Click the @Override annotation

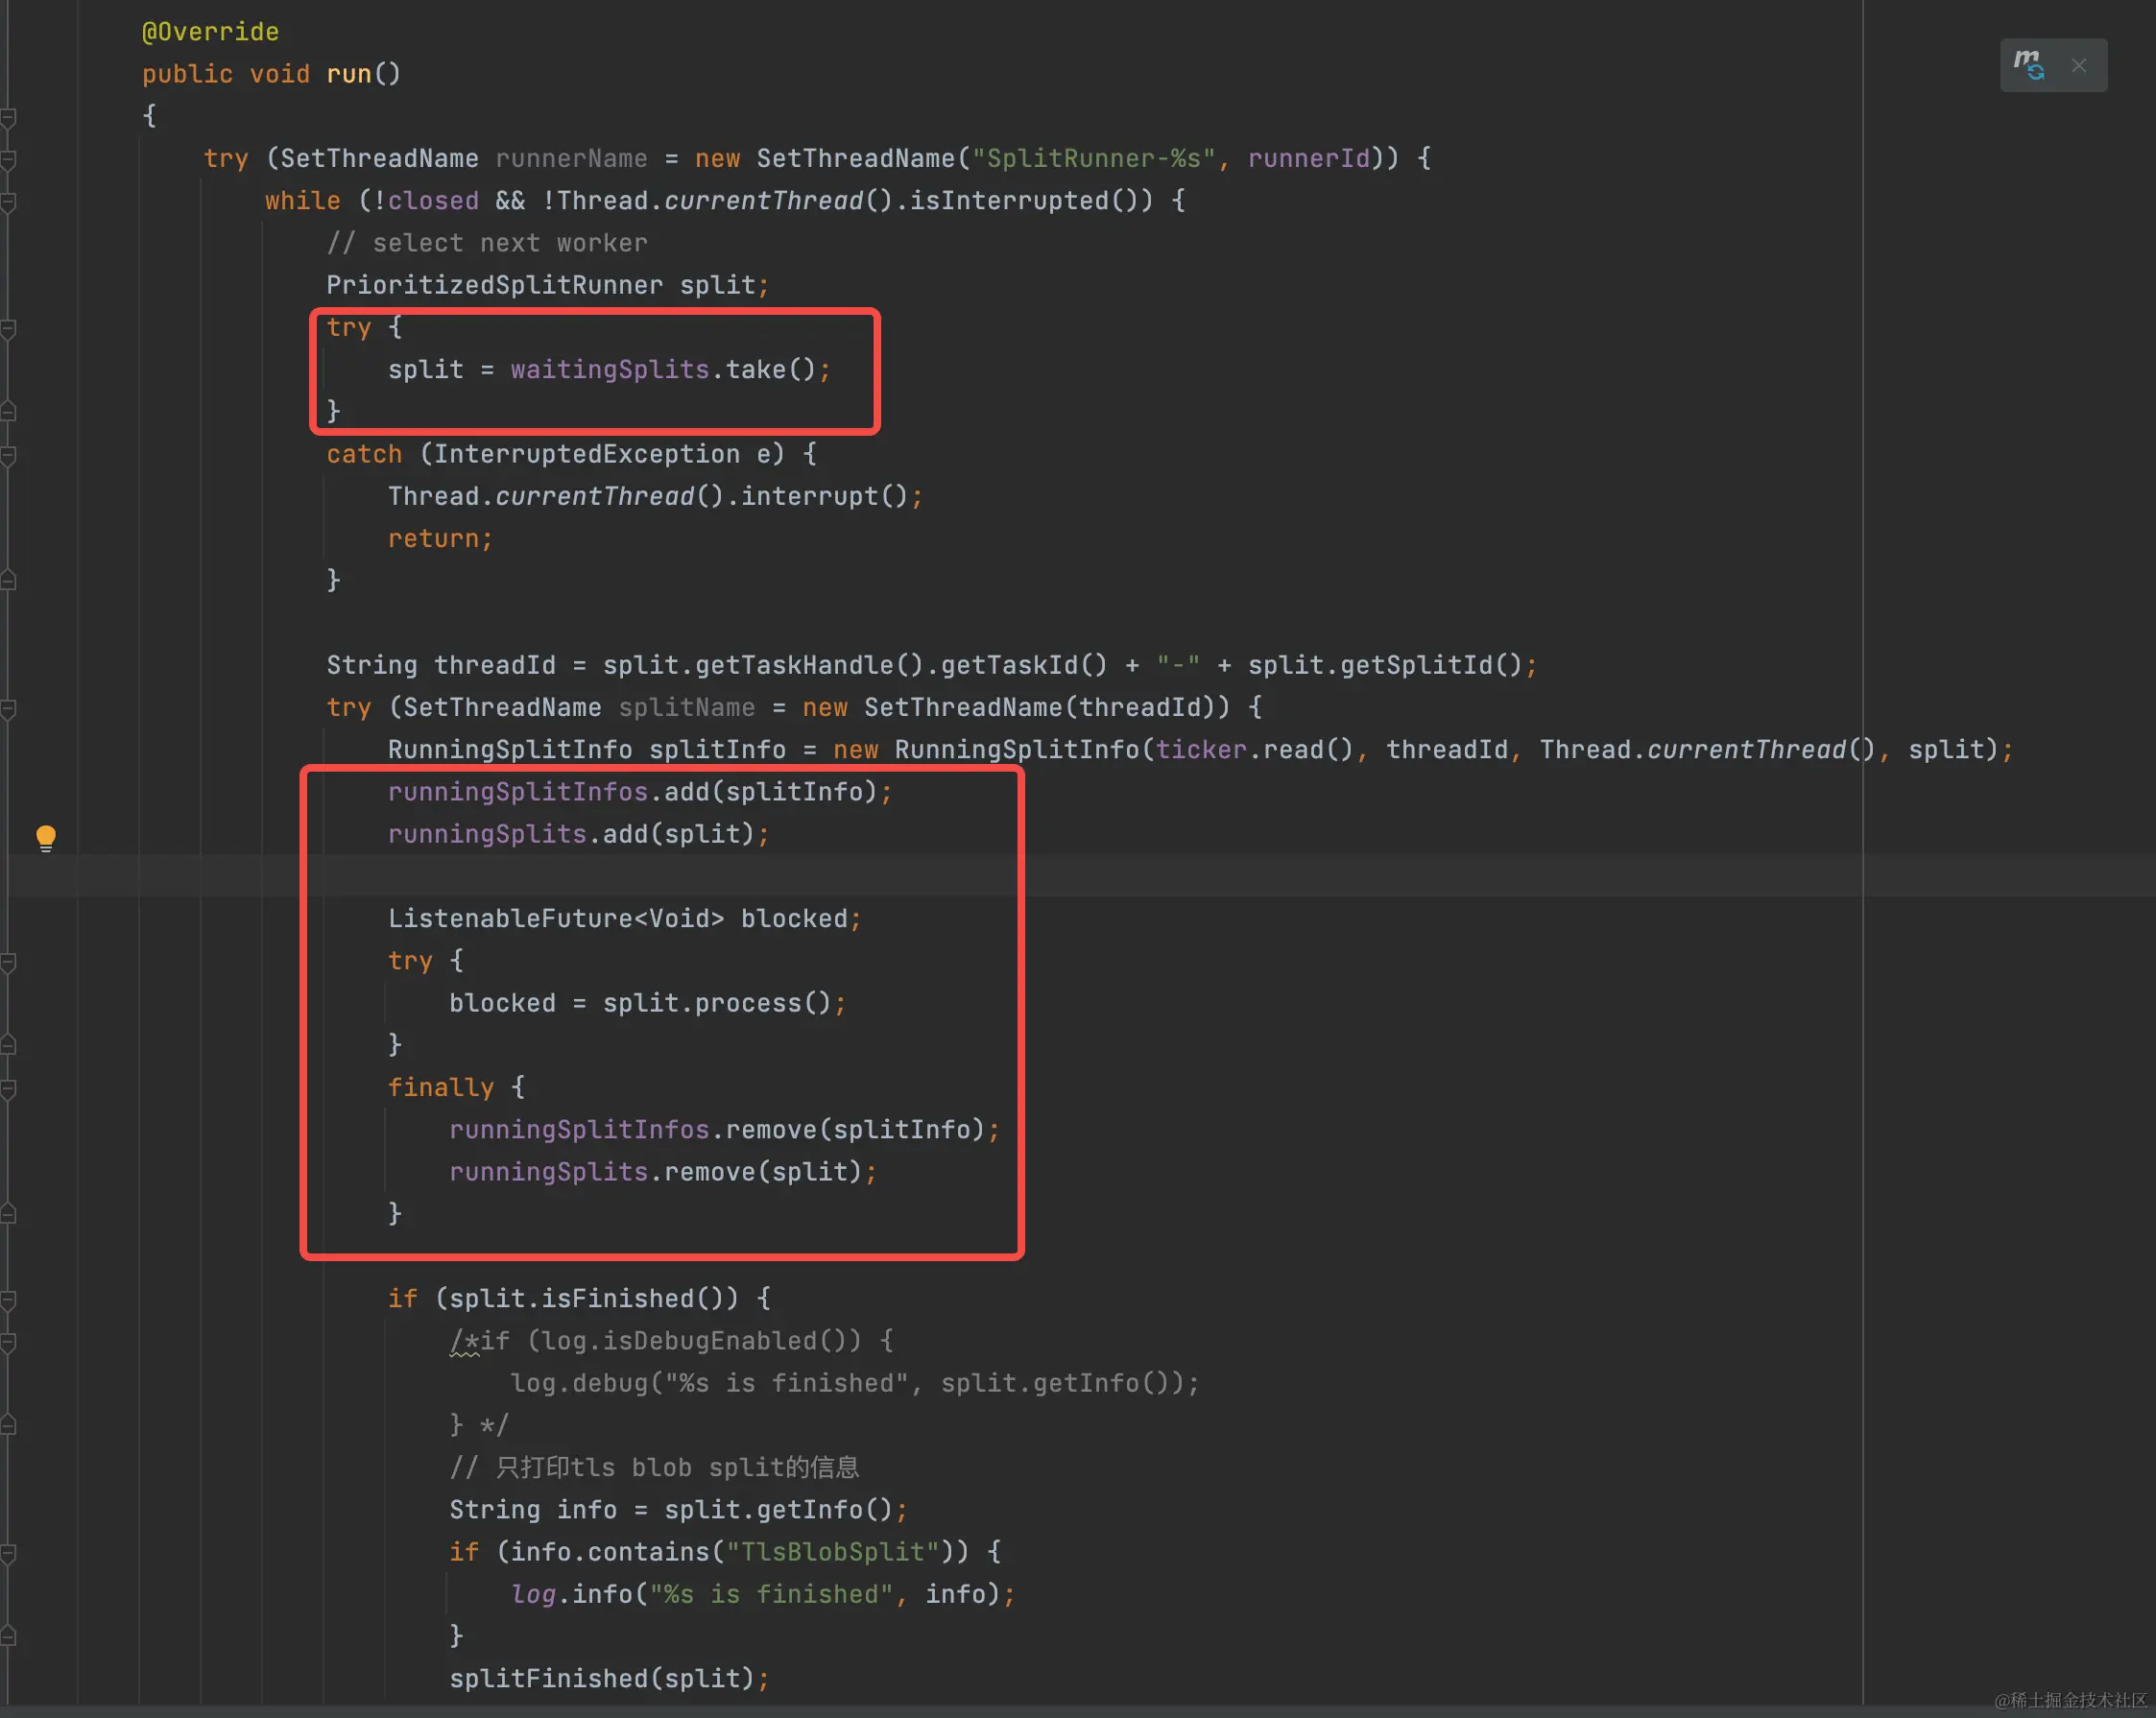(210, 32)
